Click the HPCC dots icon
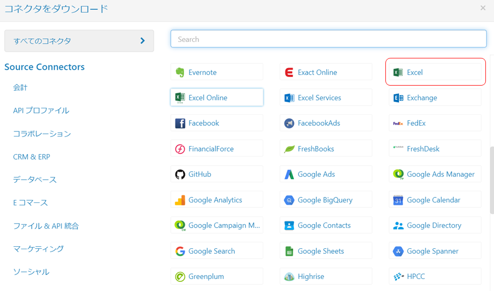This screenshot has width=494, height=291. click(x=399, y=276)
